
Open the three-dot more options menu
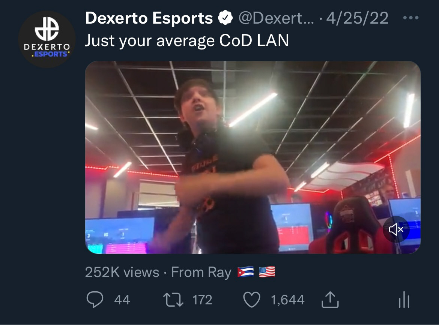[411, 18]
